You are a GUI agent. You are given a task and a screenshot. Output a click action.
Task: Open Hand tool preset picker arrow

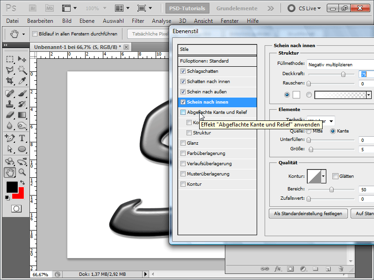(x=24, y=34)
